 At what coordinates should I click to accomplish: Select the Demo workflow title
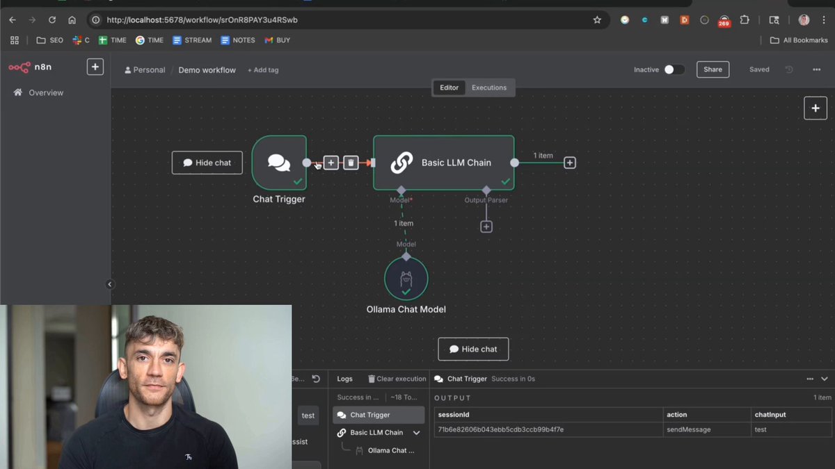[x=207, y=70]
